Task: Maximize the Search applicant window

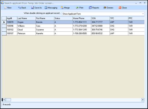Action: tap(140, 3)
